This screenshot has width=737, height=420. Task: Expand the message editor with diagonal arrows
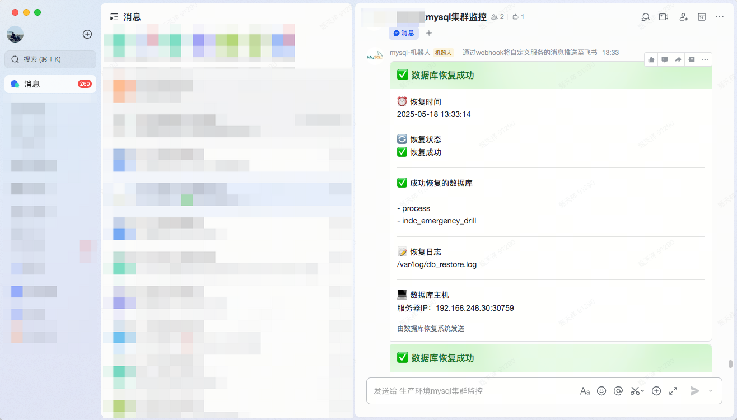pos(673,390)
